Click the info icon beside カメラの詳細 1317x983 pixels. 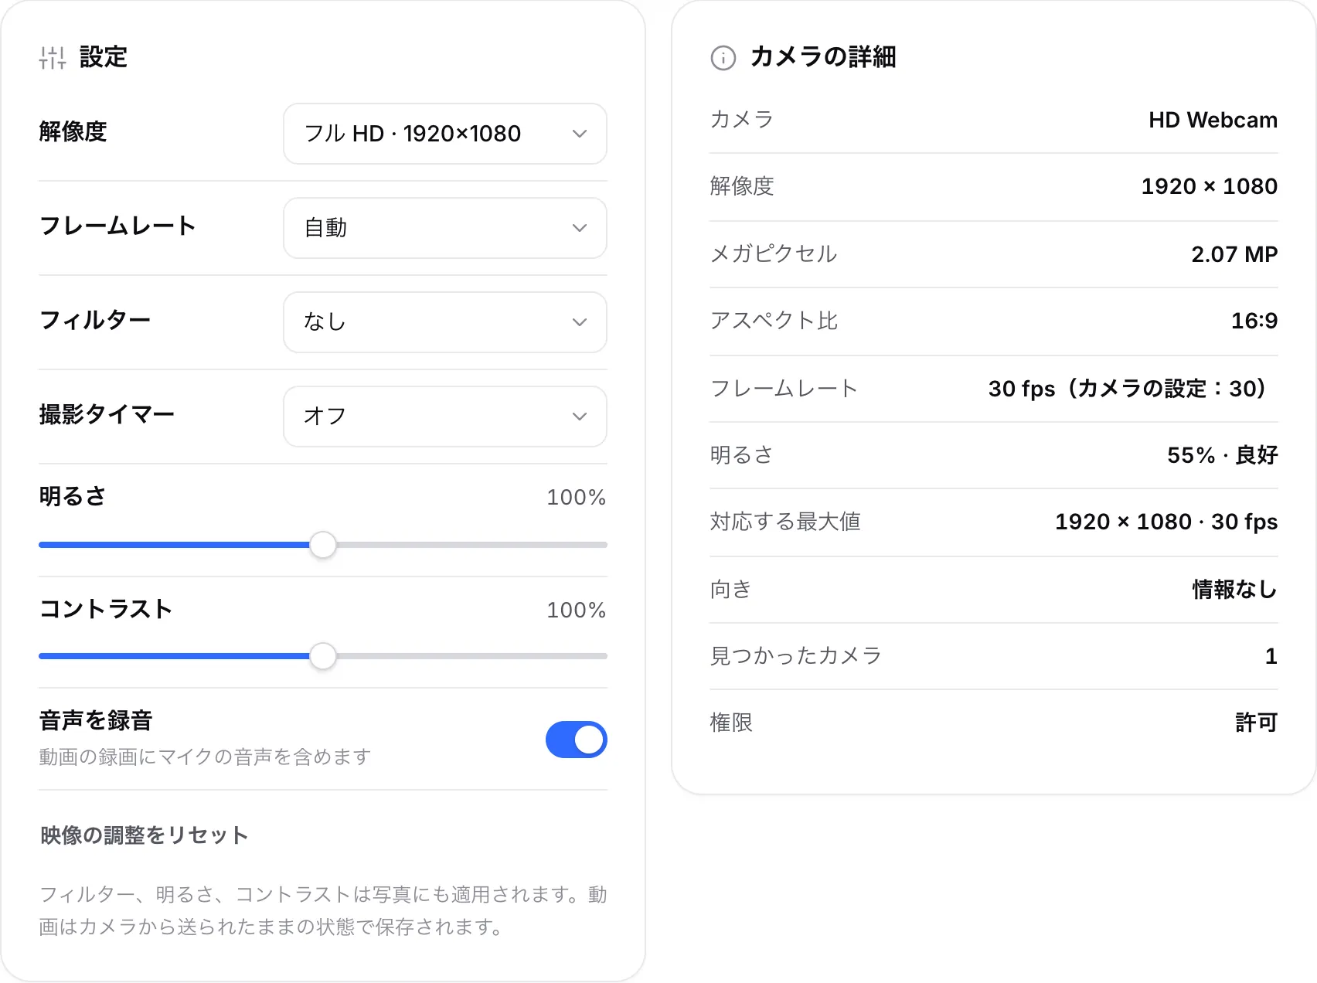pos(723,58)
